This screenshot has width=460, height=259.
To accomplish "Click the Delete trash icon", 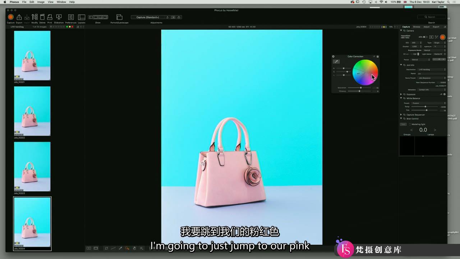I will coord(42,17).
